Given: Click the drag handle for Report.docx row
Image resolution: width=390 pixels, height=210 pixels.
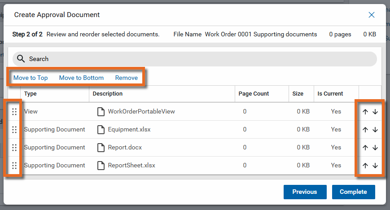Looking at the screenshot, I should coord(14,148).
